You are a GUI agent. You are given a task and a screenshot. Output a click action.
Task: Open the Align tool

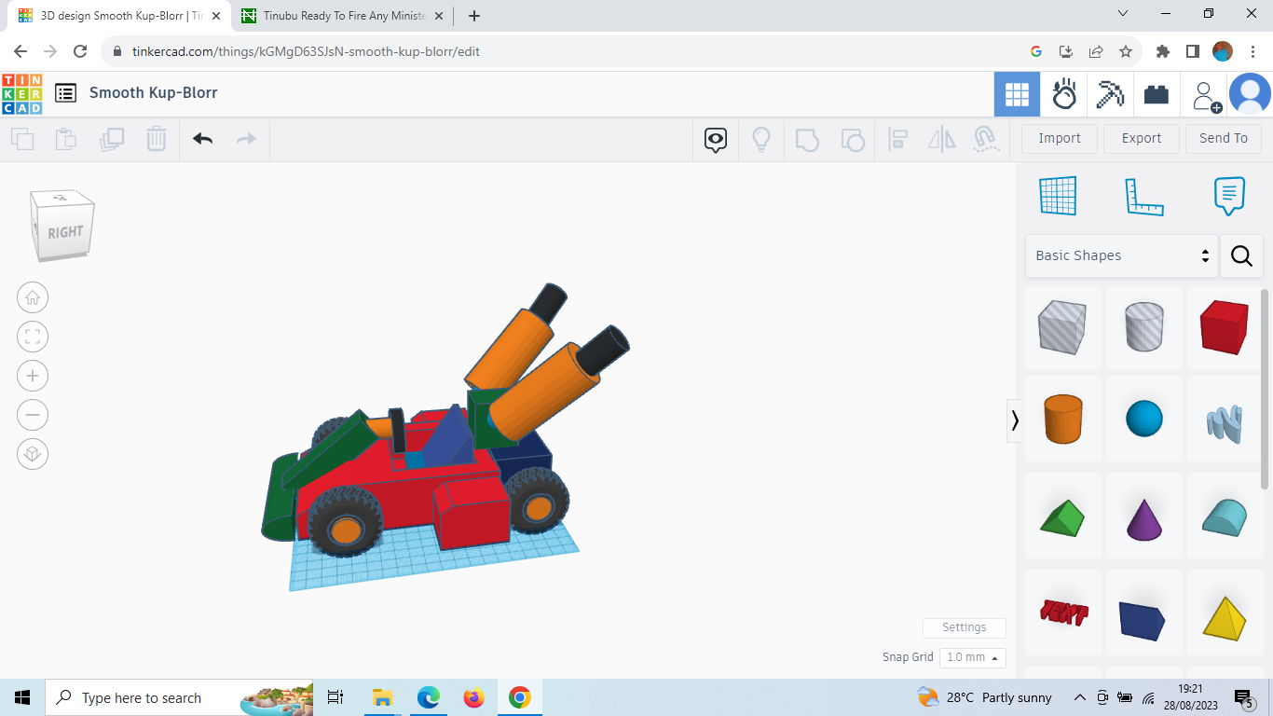point(898,138)
